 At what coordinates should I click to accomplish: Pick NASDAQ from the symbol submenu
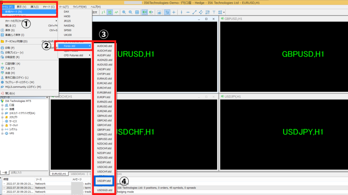(75, 26)
